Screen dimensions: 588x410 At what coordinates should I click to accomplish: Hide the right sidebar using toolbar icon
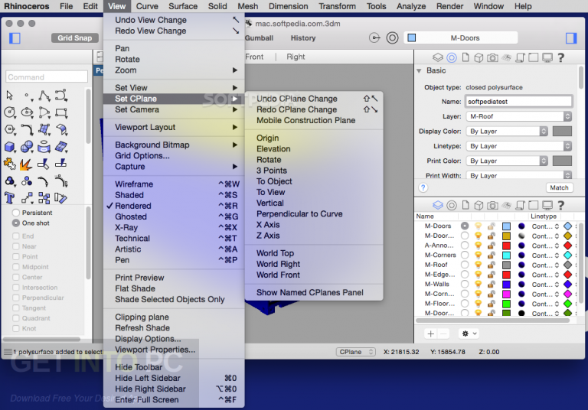coord(571,37)
